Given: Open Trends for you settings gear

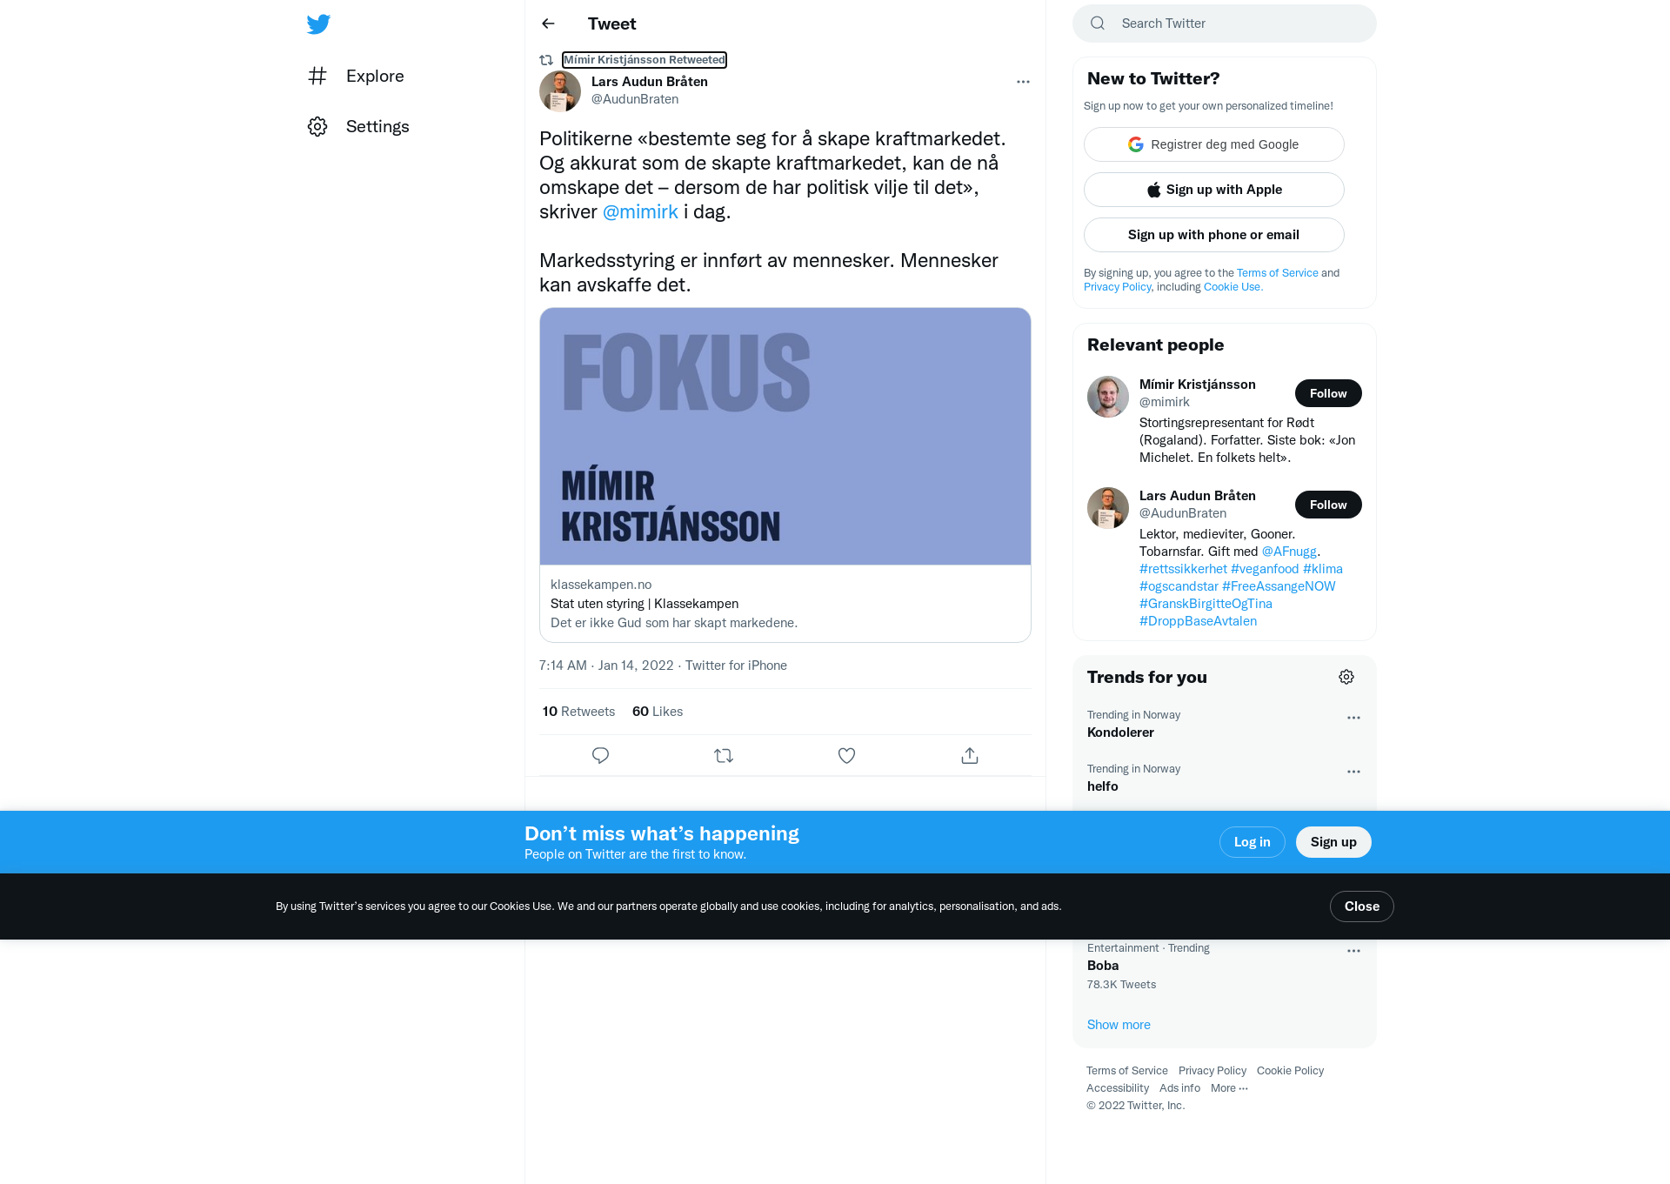Looking at the screenshot, I should click(1346, 677).
